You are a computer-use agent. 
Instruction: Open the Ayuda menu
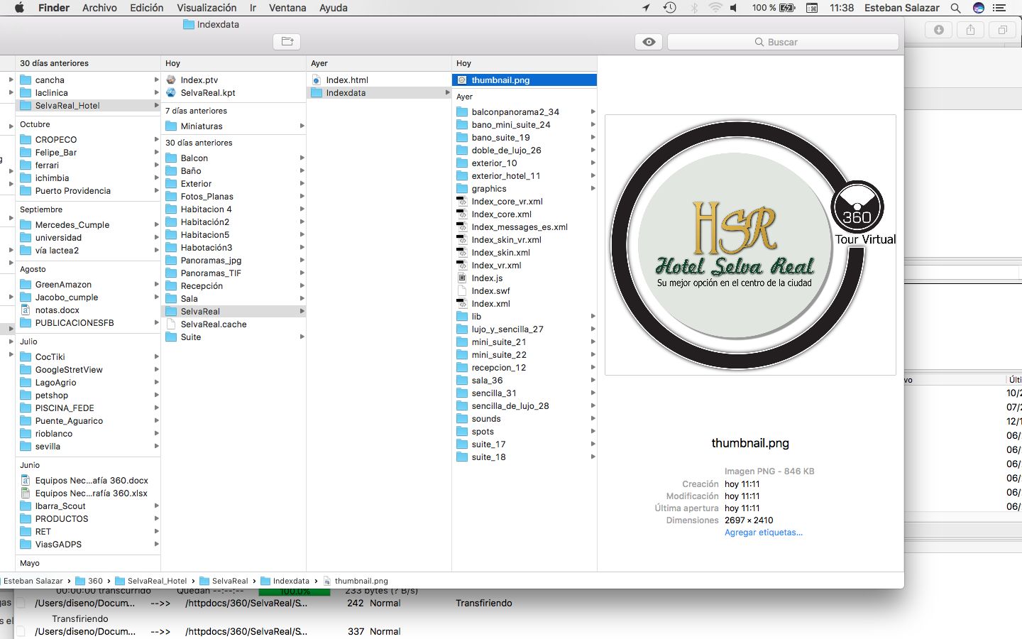point(334,8)
